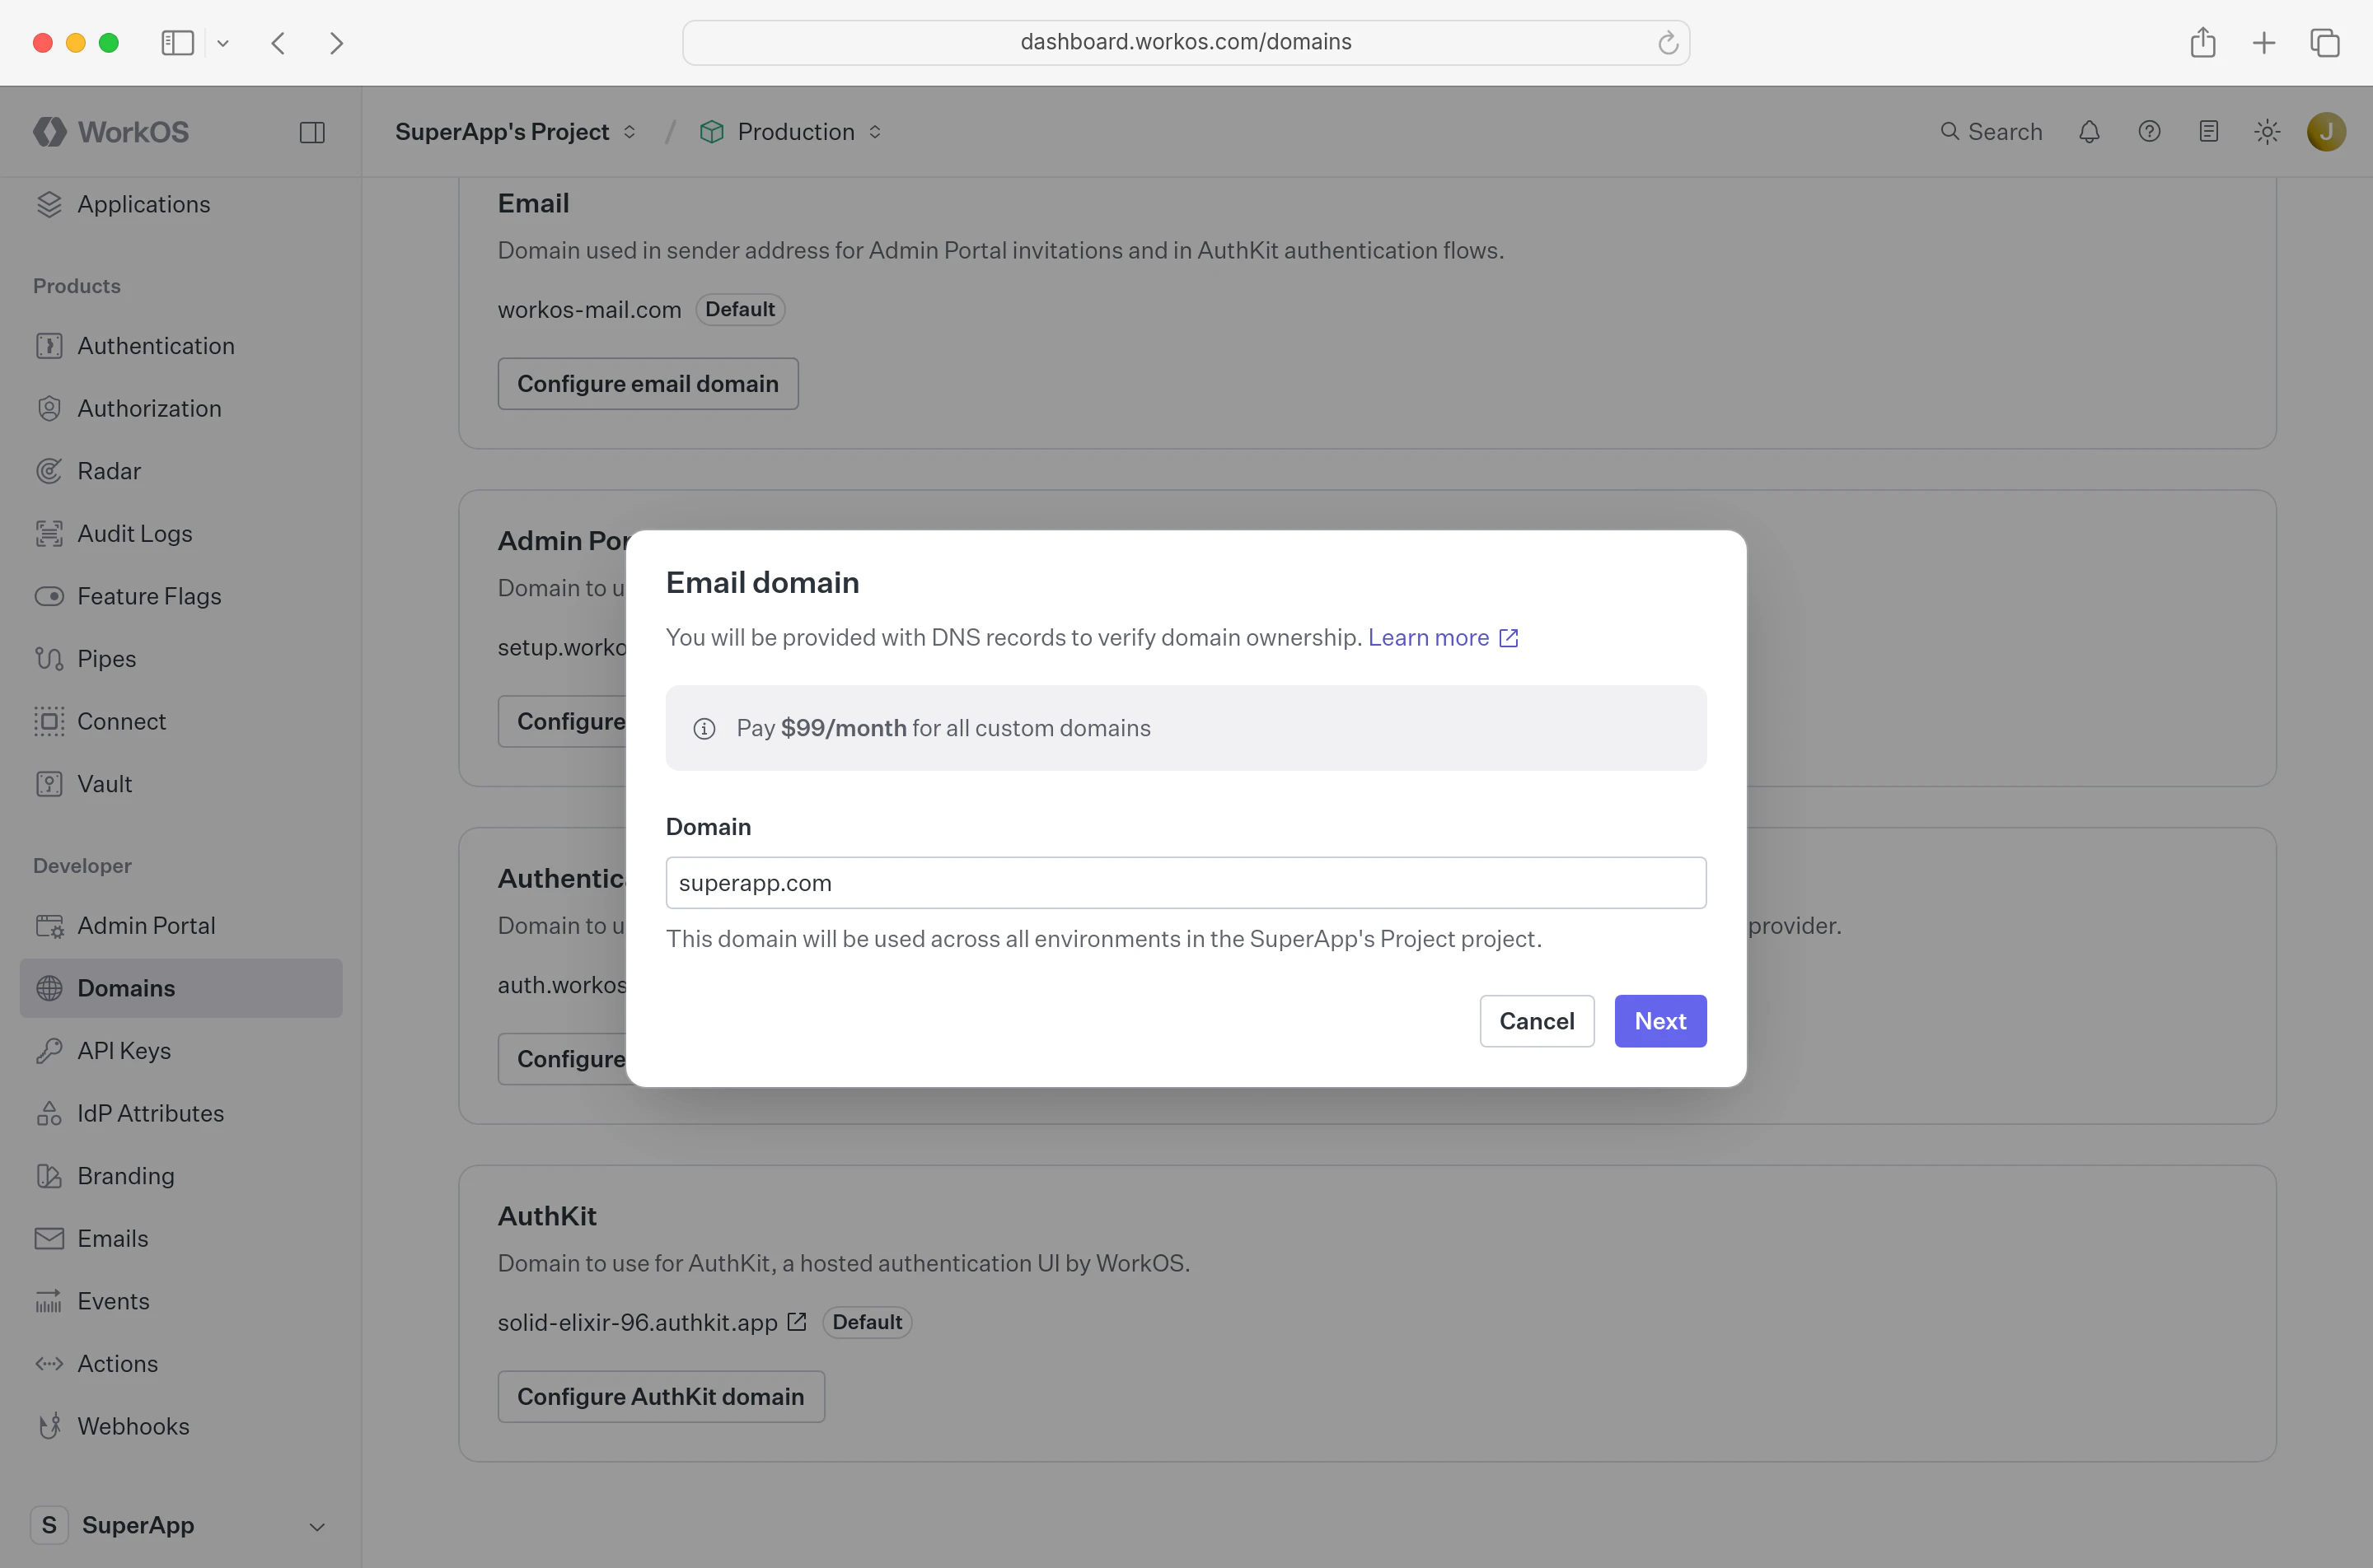Open Webhooks in the sidebar
2373x1568 pixels.
tap(180, 1426)
